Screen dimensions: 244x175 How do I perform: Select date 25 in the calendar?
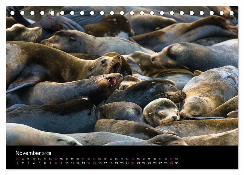[149, 163]
